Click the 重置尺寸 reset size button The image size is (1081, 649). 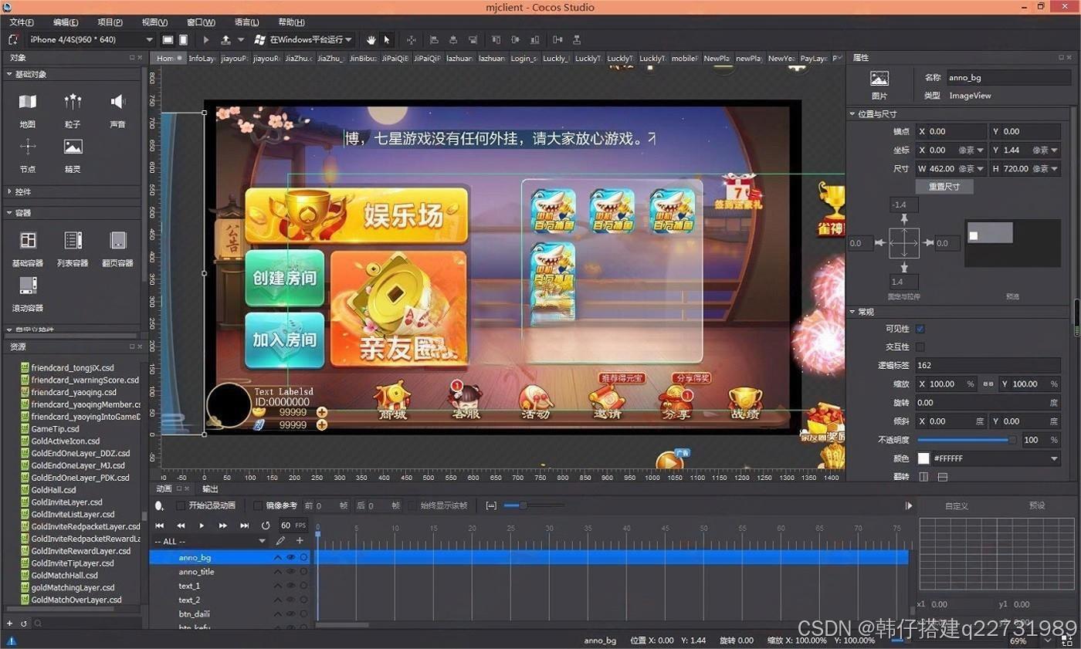pyautogui.click(x=944, y=187)
